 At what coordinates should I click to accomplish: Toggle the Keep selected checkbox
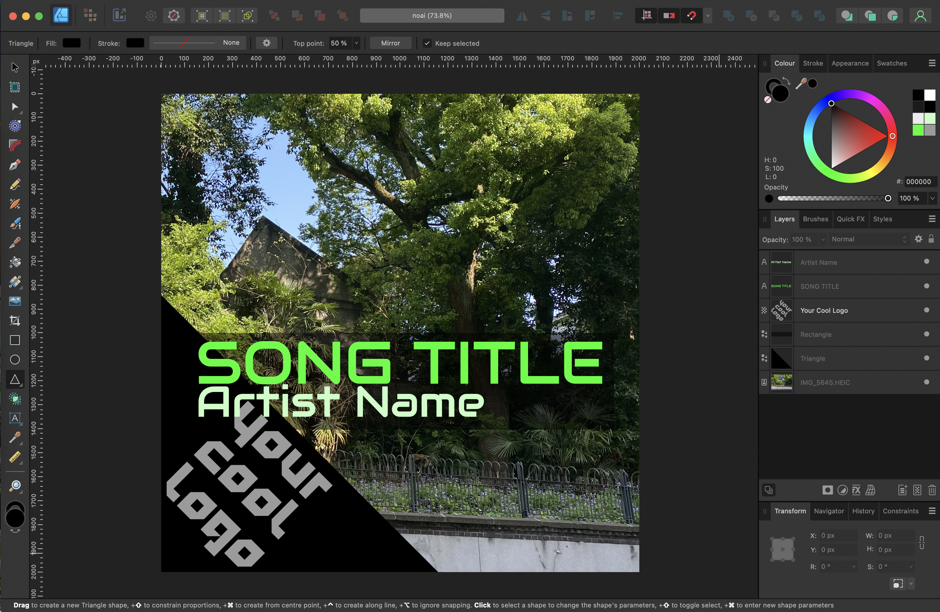pos(427,43)
